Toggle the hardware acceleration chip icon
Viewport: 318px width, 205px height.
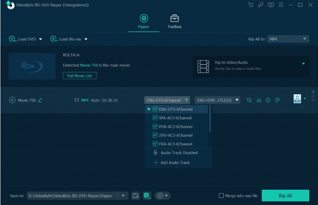coord(147,196)
